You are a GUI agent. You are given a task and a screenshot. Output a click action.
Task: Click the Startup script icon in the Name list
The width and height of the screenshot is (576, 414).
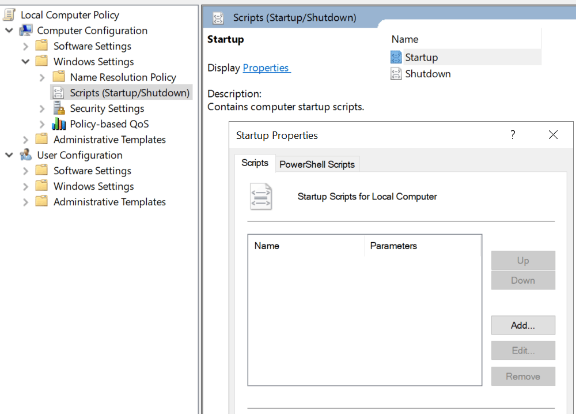[396, 57]
